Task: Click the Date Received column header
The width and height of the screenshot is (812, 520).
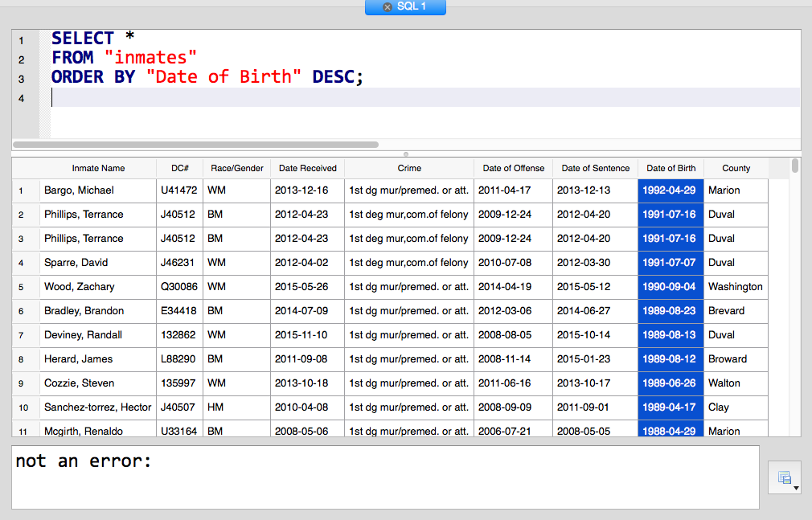Action: (308, 168)
